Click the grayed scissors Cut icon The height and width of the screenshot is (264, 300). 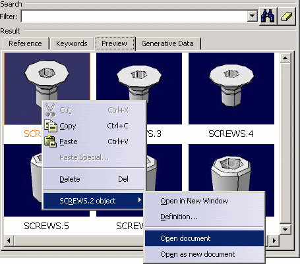(50, 110)
